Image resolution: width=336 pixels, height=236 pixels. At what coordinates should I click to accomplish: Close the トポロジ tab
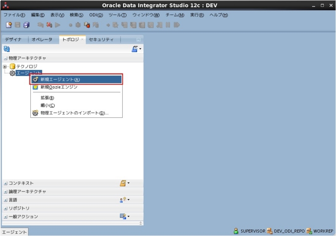(82, 40)
